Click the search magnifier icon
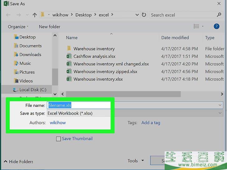The width and height of the screenshot is (227, 170). click(x=219, y=15)
